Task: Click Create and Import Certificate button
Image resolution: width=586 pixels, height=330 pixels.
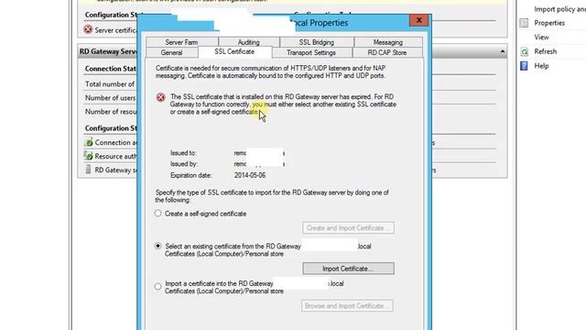Action: tap(348, 228)
